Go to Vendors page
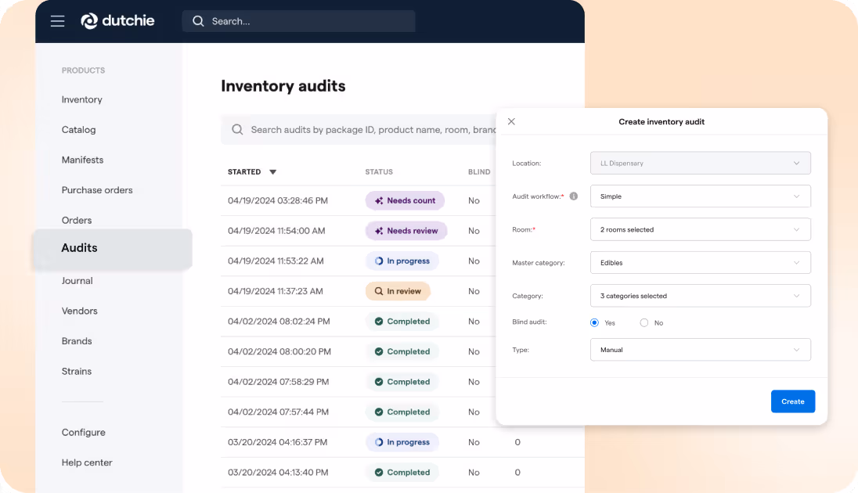 click(x=79, y=311)
